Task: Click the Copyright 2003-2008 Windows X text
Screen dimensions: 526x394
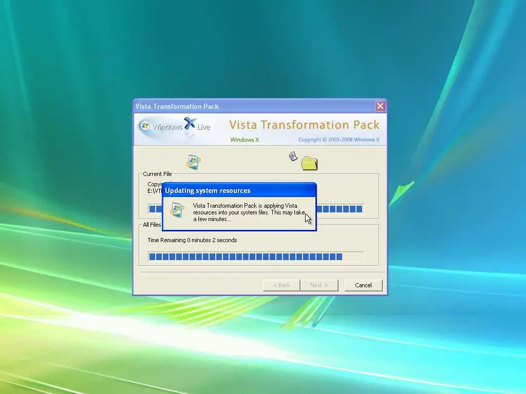Action: [x=339, y=140]
